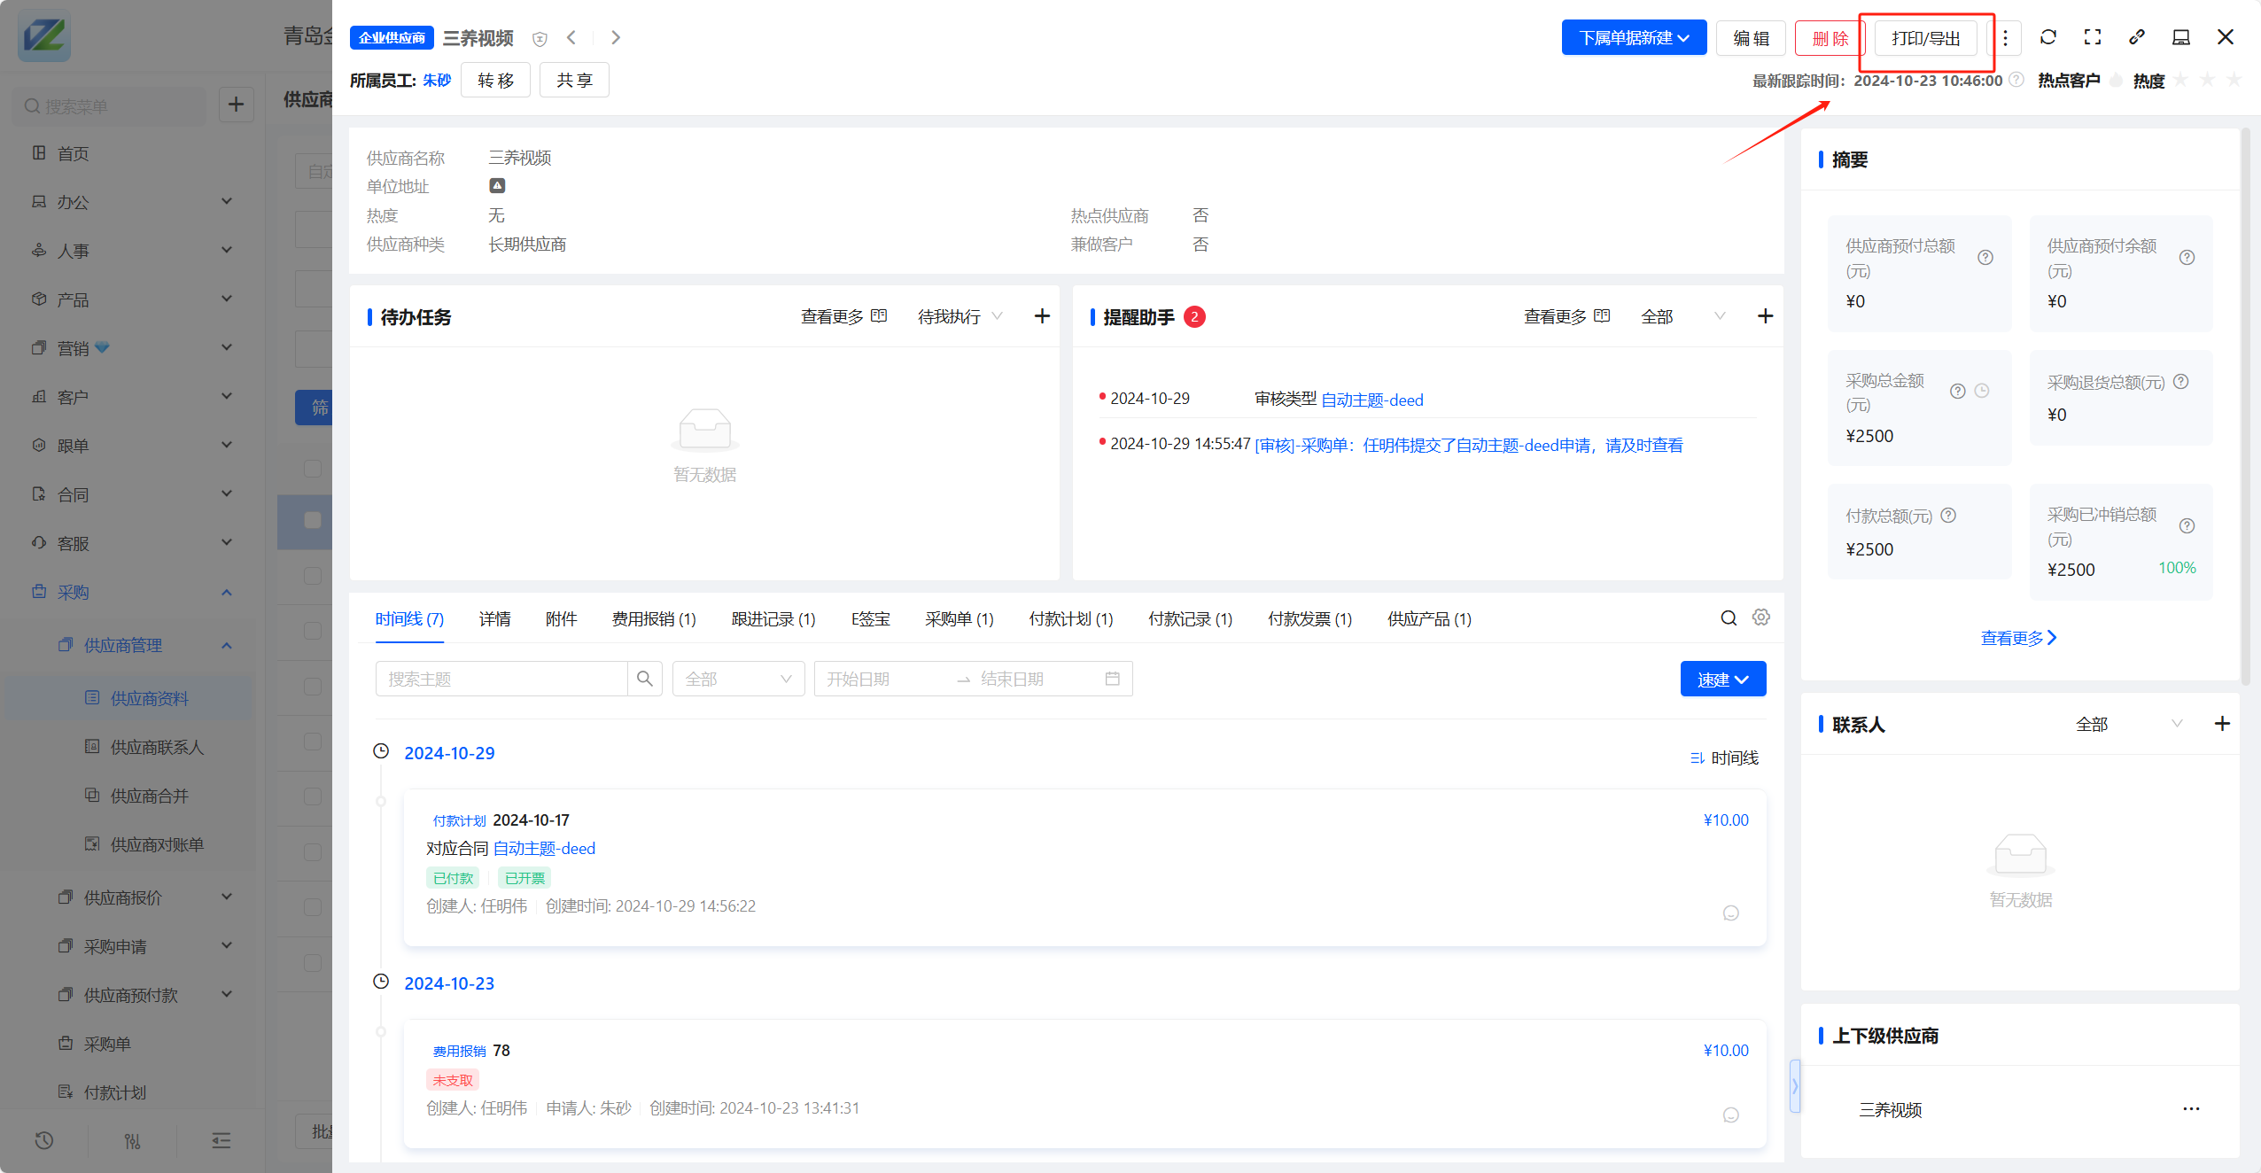
Task: Open 下属单据新建 dropdown
Action: click(x=1634, y=38)
